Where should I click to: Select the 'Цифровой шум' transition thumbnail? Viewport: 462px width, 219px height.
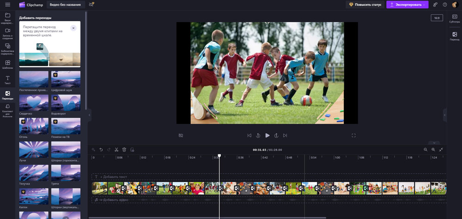coord(66,79)
